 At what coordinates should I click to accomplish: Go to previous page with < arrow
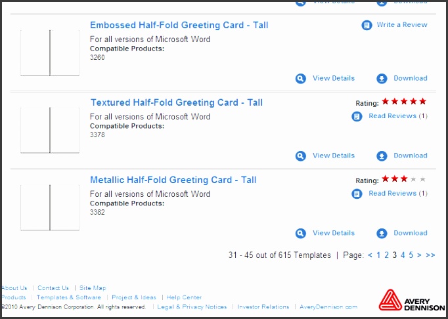370,255
